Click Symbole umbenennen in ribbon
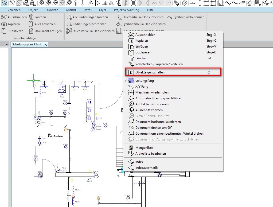Image resolution: width=273 pixels, height=207 pixels. (189, 17)
